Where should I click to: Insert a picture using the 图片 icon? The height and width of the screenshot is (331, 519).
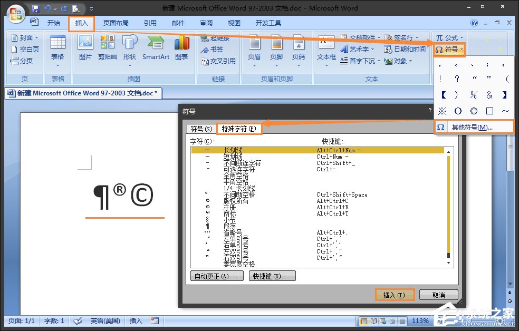pyautogui.click(x=85, y=47)
